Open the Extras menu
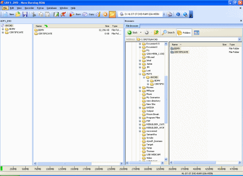 (x=40, y=8)
